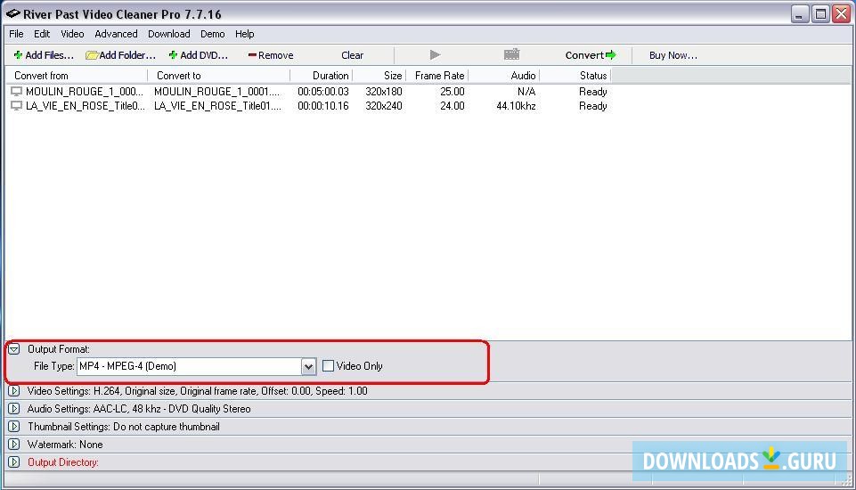This screenshot has height=490, width=856.
Task: Click the Status column header
Action: pos(575,76)
